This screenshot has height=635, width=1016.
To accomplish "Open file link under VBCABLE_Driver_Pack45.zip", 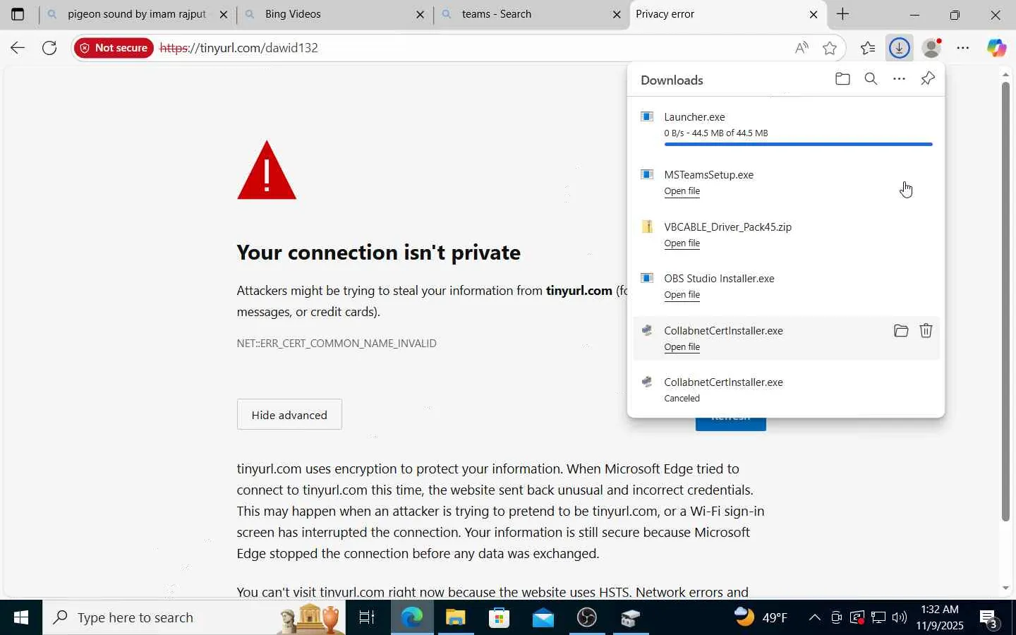I will click(x=682, y=243).
